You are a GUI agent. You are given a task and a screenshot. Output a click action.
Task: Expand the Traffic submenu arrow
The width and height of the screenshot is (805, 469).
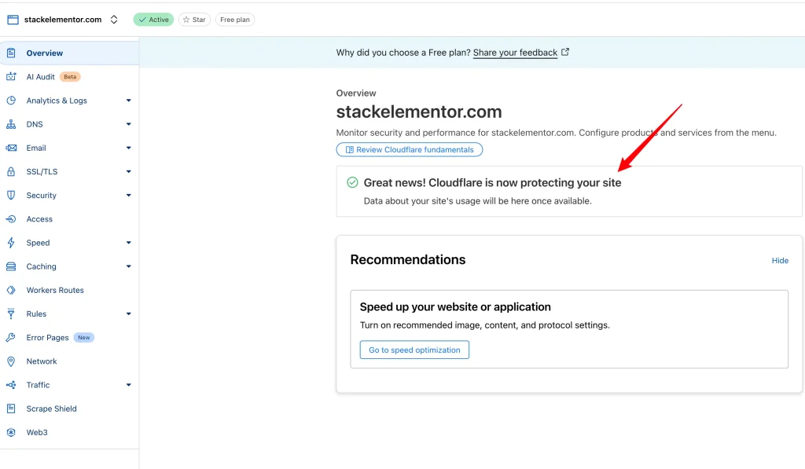128,385
